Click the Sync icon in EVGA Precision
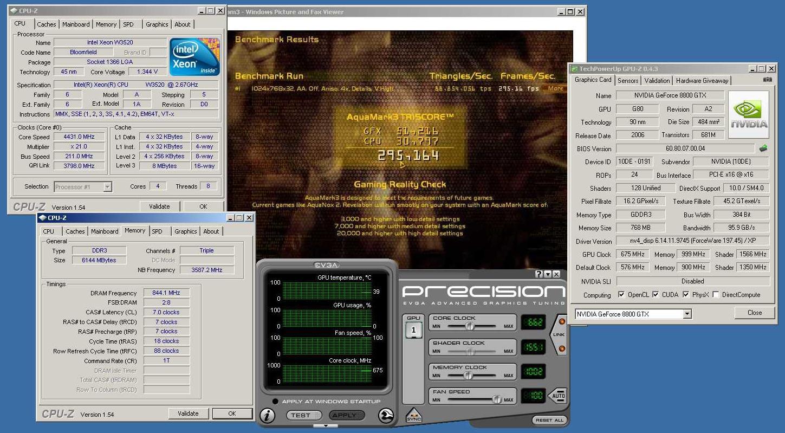This screenshot has height=433, width=785. pyautogui.click(x=413, y=416)
